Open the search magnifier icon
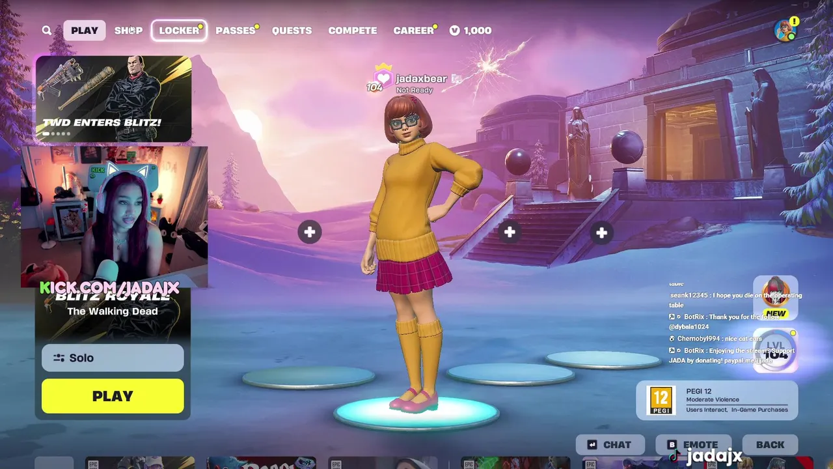The height and width of the screenshot is (469, 833). click(x=47, y=31)
